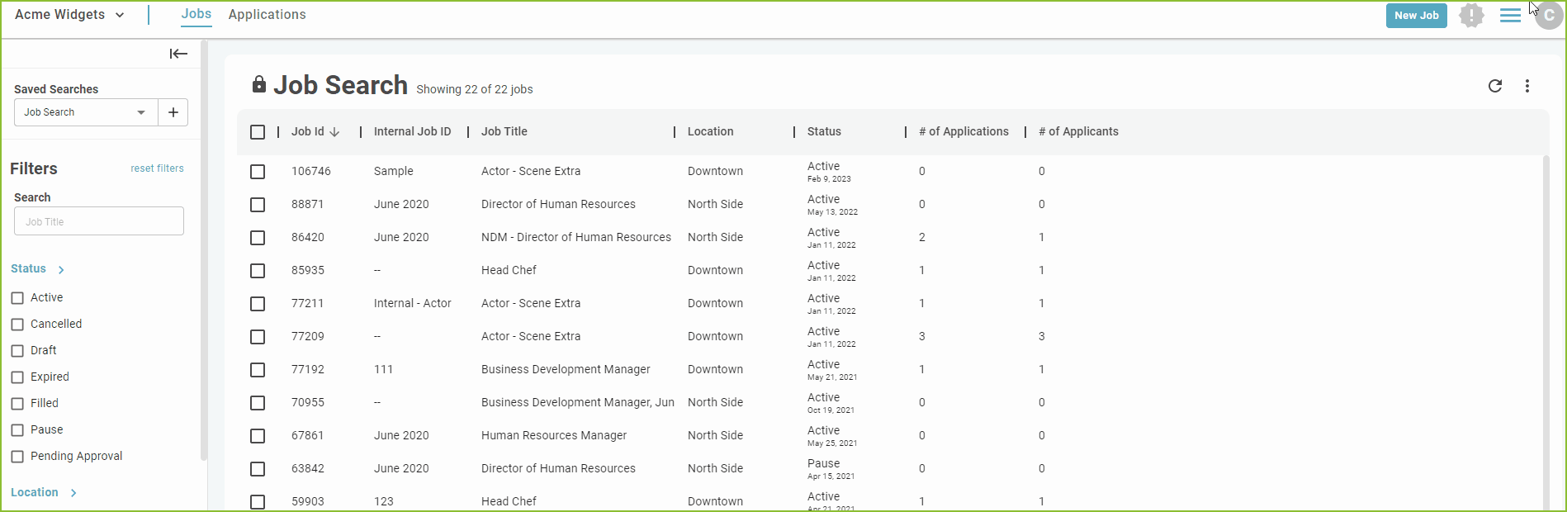Open the user avatar profile menu

pos(1549,15)
